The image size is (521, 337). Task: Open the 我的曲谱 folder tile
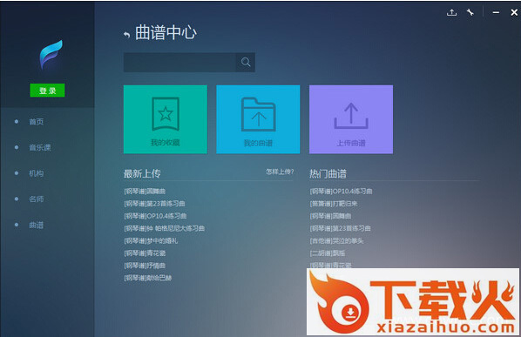click(258, 119)
